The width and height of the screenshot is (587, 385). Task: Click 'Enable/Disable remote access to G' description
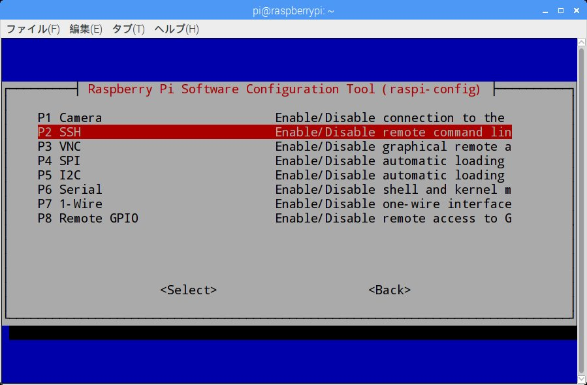393,218
